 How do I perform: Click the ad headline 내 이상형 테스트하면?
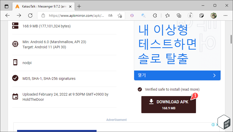[x=168, y=37]
